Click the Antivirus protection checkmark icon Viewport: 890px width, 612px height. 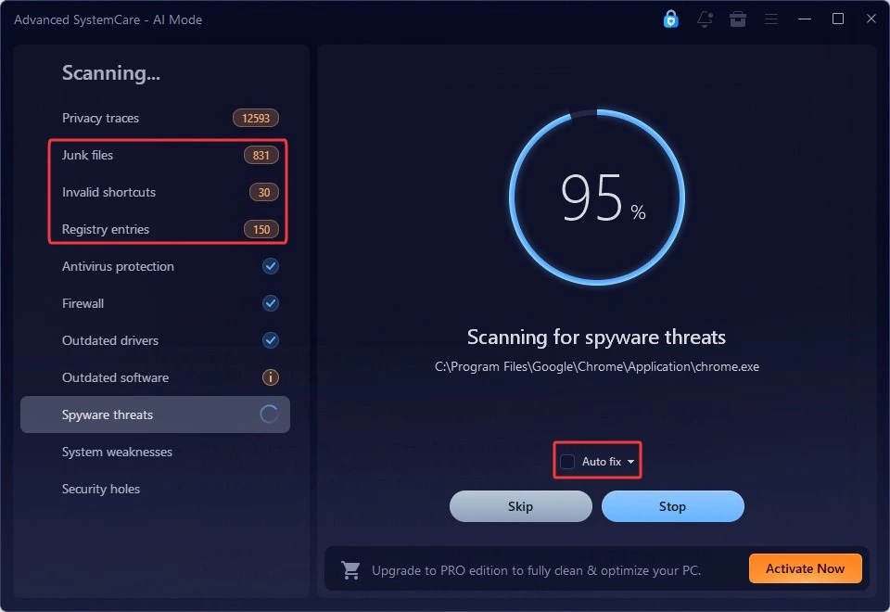click(270, 266)
